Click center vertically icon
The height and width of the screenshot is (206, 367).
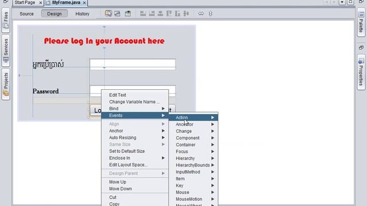[x=186, y=14]
